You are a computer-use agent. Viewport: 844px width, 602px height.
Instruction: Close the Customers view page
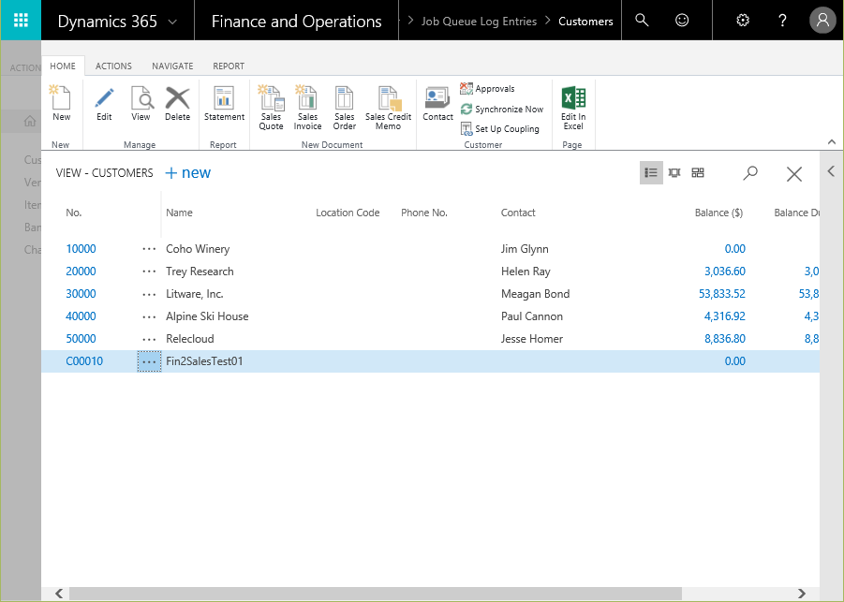coord(794,174)
